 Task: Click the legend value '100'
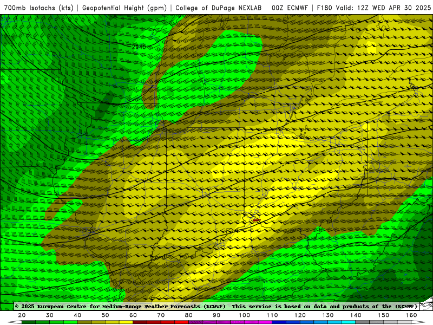[x=245, y=315]
